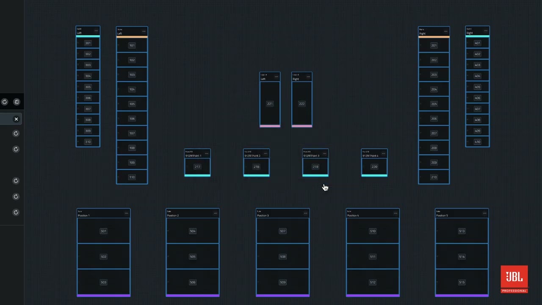The image size is (542, 305).
Task: Select speaker cell 502
Action: [104, 256]
